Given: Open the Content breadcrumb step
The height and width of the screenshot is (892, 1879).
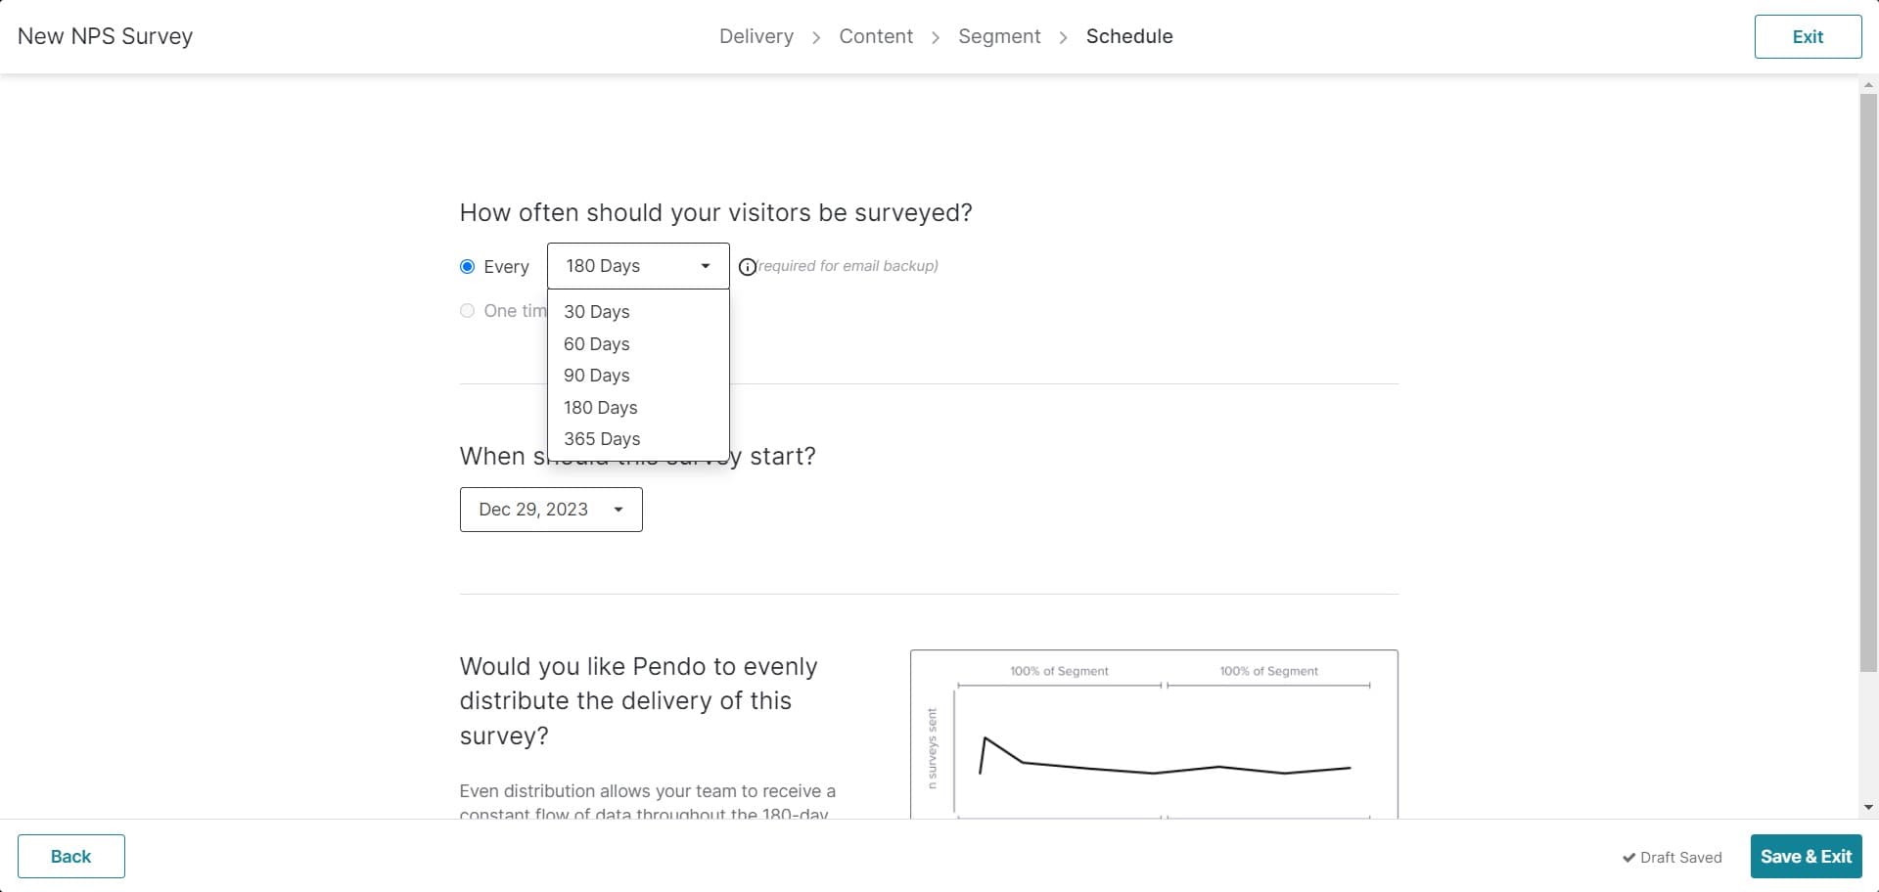Looking at the screenshot, I should (x=875, y=36).
